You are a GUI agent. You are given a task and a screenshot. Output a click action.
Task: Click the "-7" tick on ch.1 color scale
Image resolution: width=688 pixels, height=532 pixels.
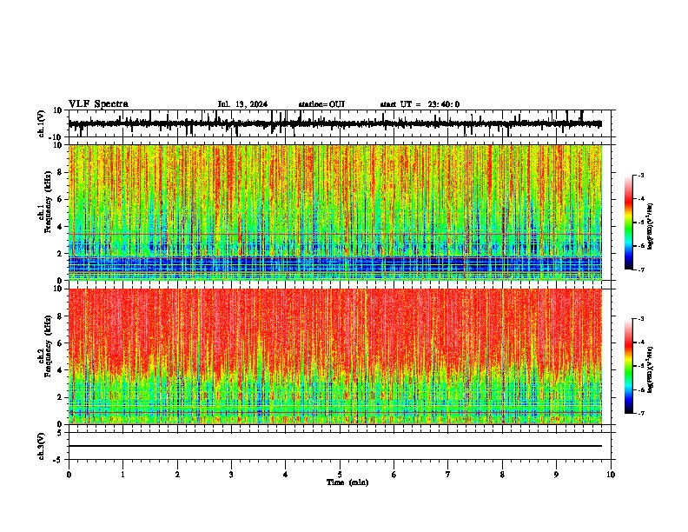click(x=640, y=269)
